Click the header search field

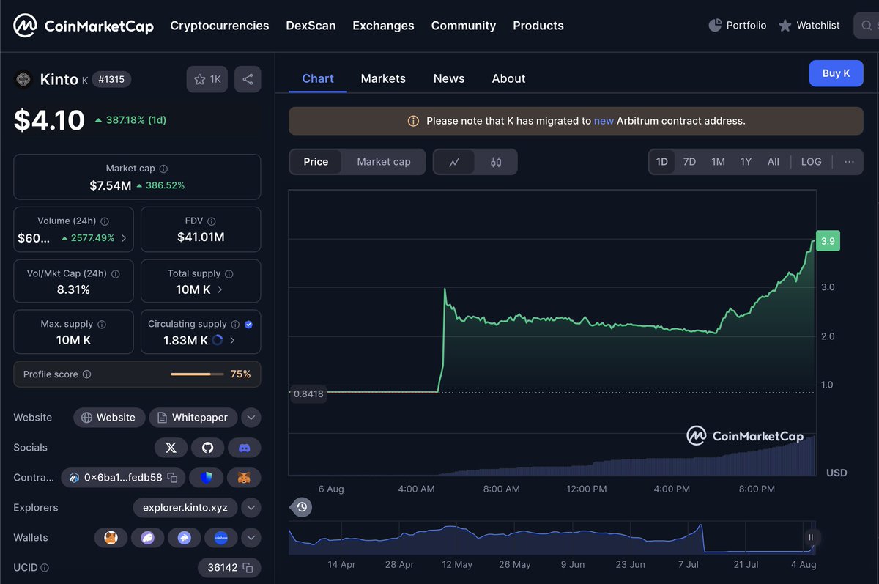tap(865, 26)
